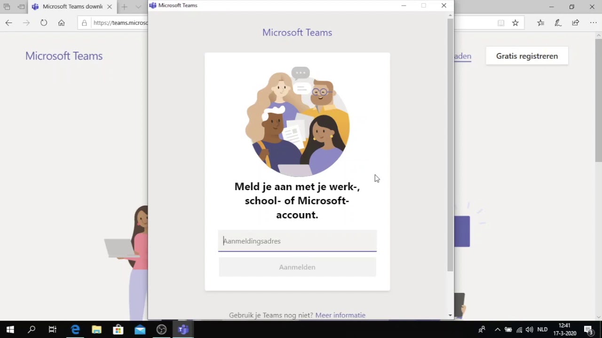The image size is (602, 338).
Task: Click the Teams window scroll up arrow
Action: (x=450, y=15)
